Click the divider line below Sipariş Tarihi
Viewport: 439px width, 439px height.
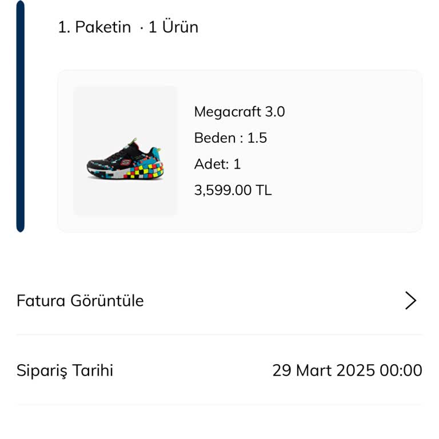pyautogui.click(x=219, y=405)
